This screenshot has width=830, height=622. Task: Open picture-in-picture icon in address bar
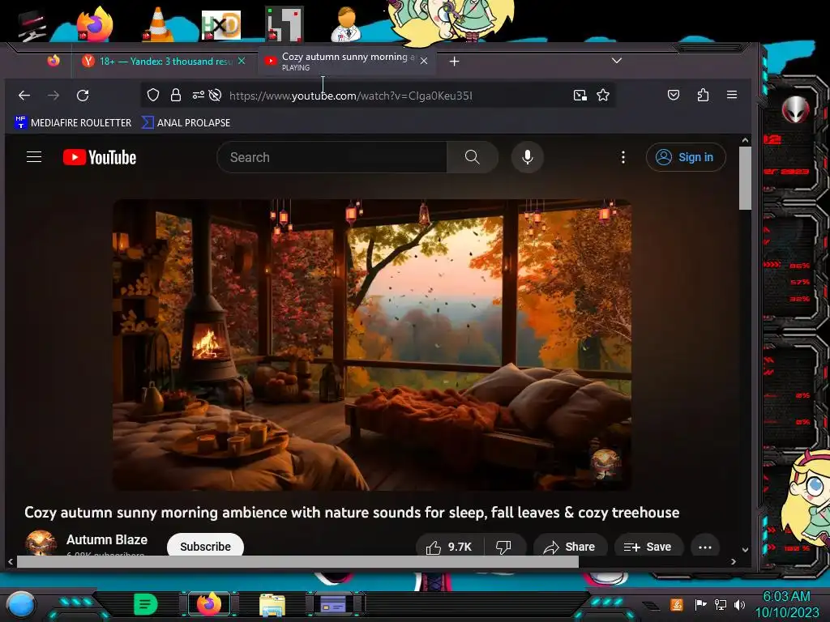pyautogui.click(x=580, y=96)
